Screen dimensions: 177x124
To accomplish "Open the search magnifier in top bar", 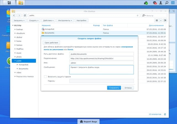I will tap(167, 3).
